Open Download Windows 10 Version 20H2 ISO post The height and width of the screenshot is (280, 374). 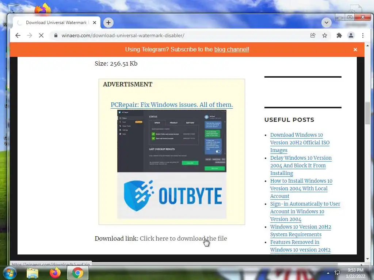(x=299, y=143)
